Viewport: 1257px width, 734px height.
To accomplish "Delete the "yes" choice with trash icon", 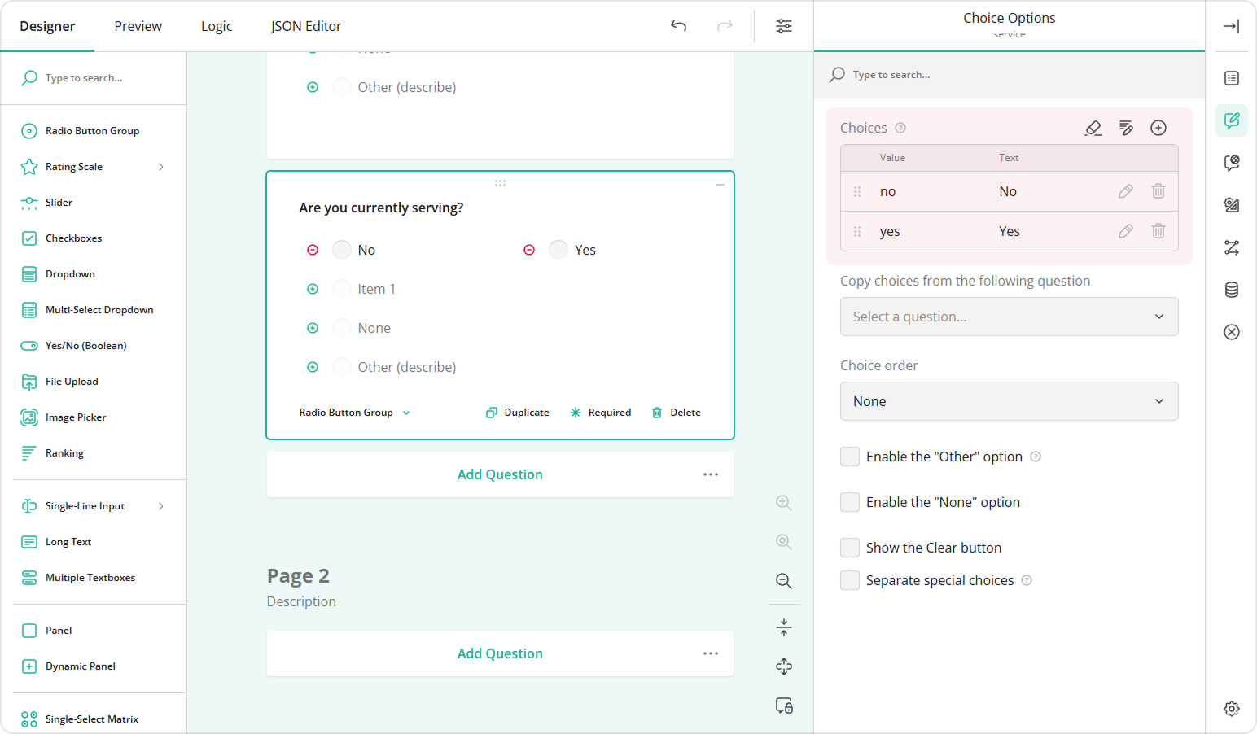I will 1158,231.
